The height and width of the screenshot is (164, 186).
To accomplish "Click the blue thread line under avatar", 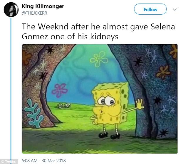I will coord(11,89).
